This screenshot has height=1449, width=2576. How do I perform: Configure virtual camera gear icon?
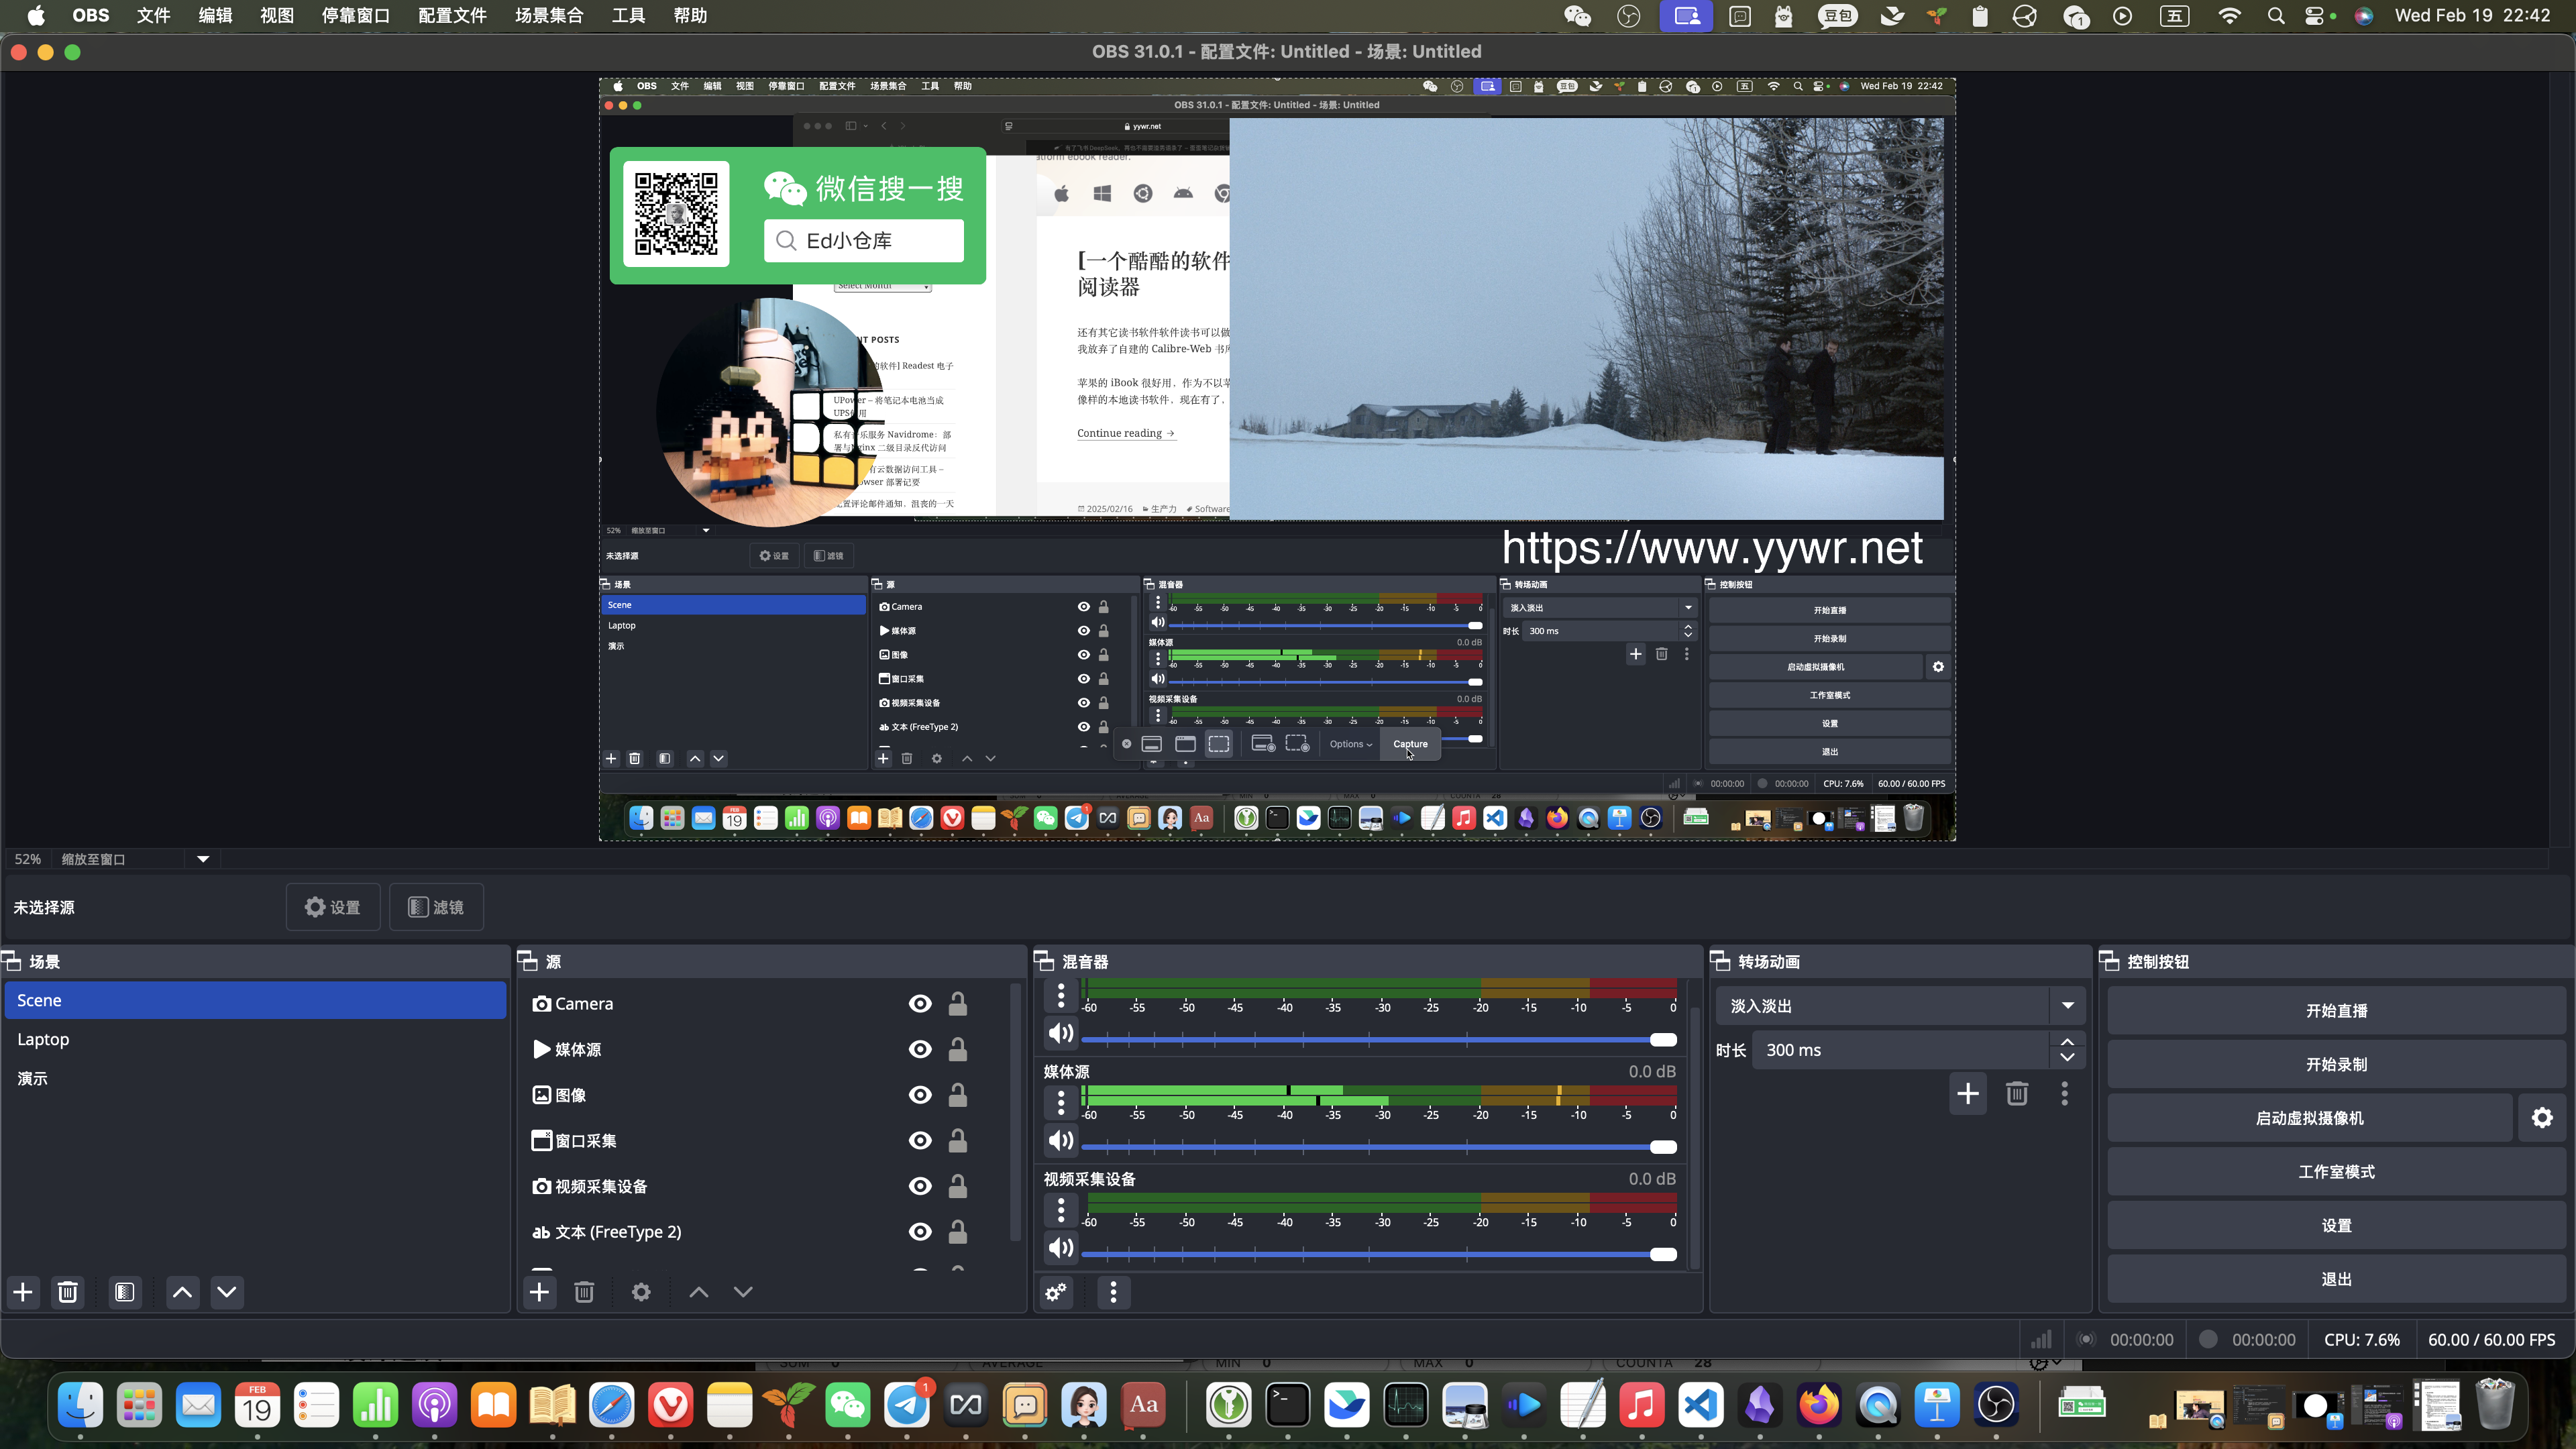2542,1118
